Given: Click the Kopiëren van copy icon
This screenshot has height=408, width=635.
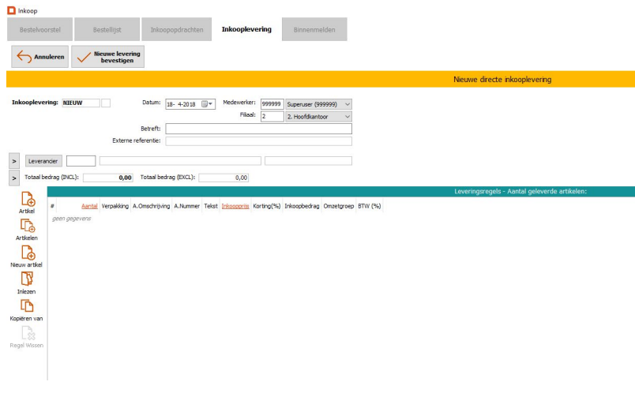Looking at the screenshot, I should [27, 307].
